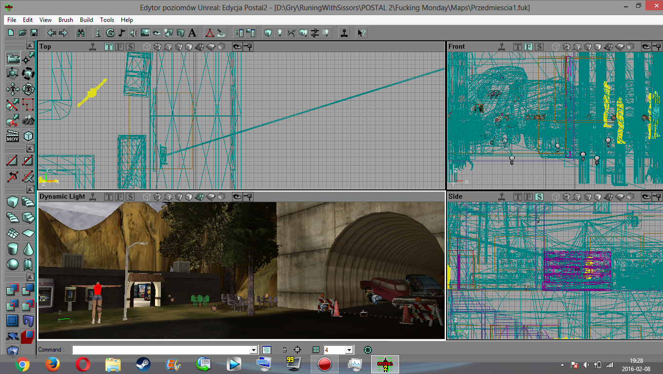663x374 pixels.
Task: Open the grid size dropdown showing 4
Action: [x=349, y=350]
